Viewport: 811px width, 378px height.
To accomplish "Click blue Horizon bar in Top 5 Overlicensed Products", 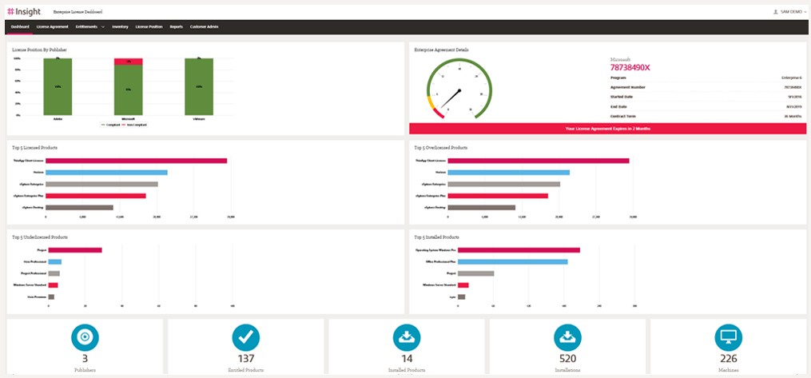I will [509, 172].
